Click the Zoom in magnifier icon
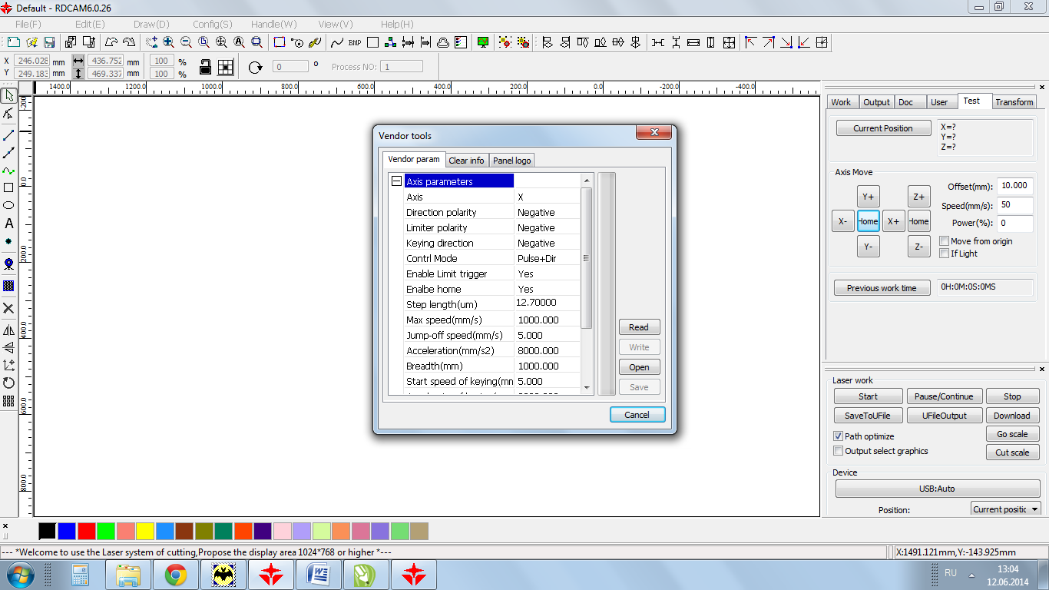Screen dimensions: 1049x590 [x=169, y=42]
